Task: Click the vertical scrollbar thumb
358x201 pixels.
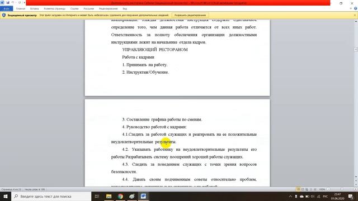Action: pos(356,50)
